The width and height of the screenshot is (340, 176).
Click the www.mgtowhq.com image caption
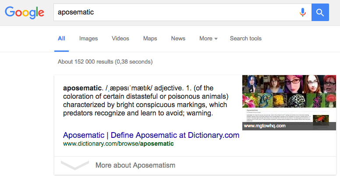tap(265, 126)
